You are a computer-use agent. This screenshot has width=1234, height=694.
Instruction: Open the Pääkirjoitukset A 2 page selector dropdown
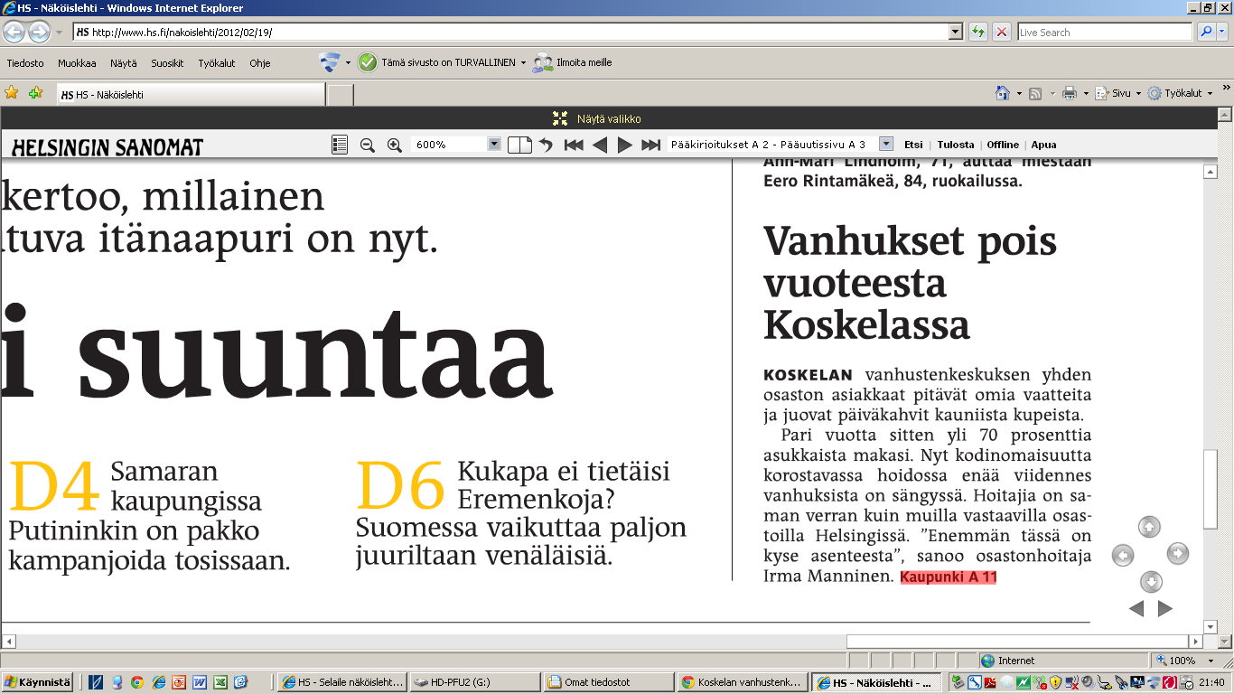pyautogui.click(x=886, y=145)
